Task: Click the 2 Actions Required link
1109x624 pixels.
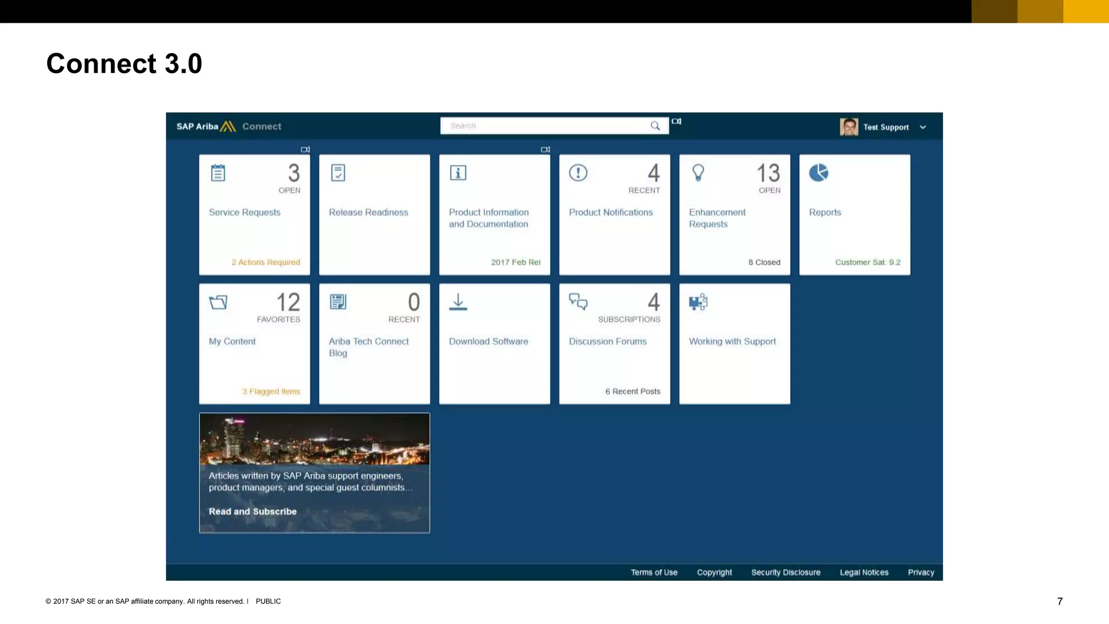Action: click(265, 262)
